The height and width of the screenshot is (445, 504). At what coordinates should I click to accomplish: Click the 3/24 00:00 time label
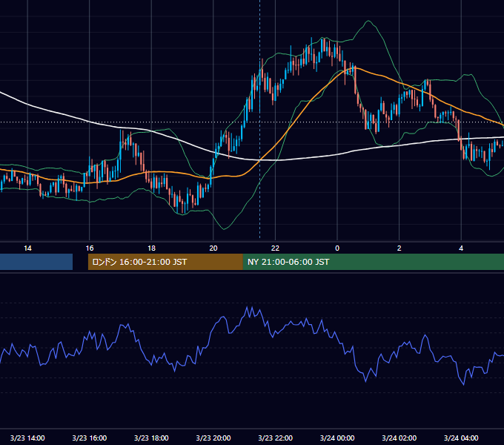pyautogui.click(x=337, y=438)
